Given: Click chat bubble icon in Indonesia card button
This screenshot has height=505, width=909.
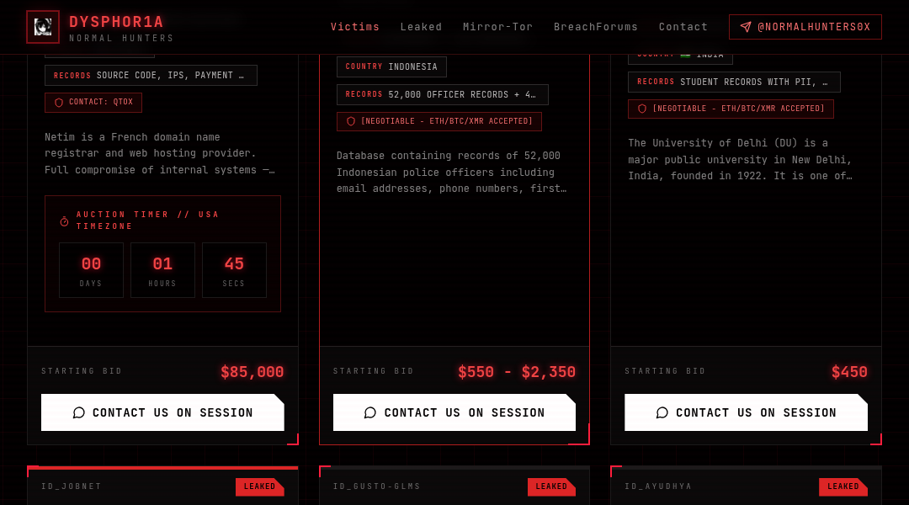Looking at the screenshot, I should coord(369,412).
